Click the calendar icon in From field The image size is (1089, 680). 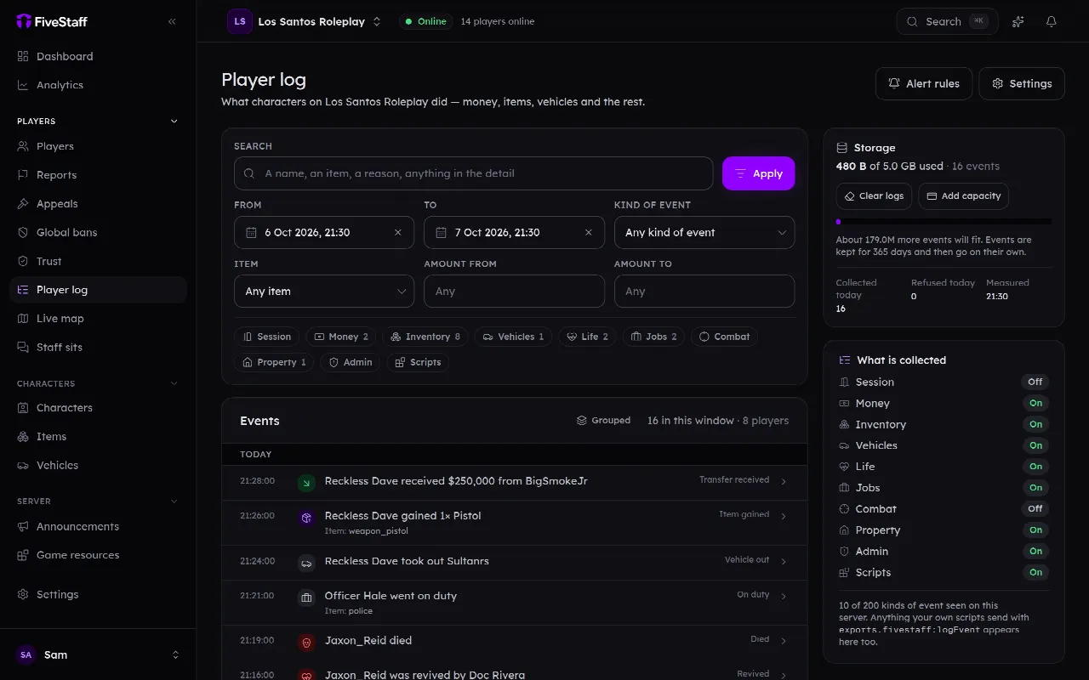click(x=251, y=232)
